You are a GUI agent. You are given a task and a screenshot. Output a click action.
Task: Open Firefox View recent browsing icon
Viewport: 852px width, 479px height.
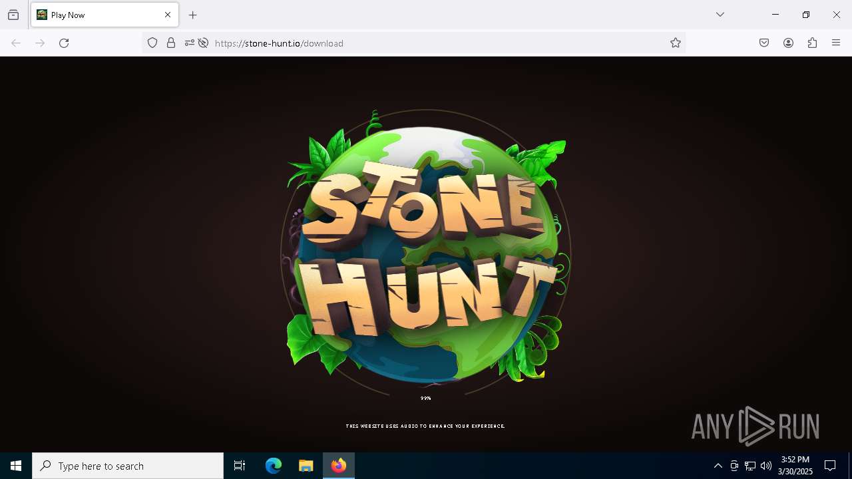13,15
